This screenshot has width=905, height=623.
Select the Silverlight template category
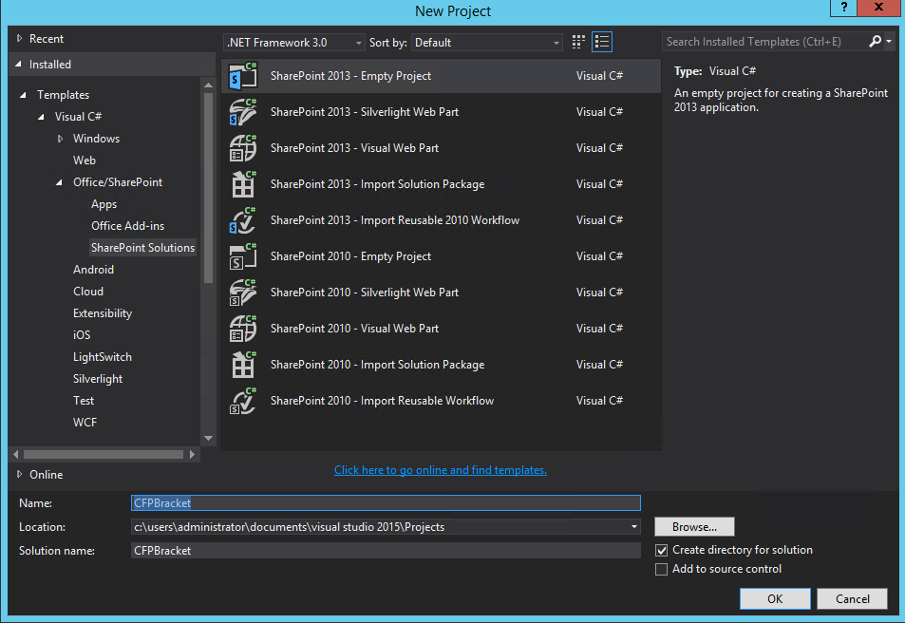tap(98, 379)
